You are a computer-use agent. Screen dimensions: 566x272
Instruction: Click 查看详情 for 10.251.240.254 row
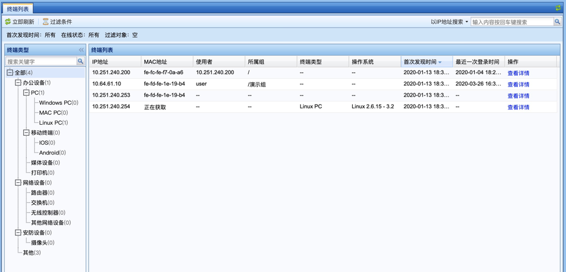click(518, 107)
